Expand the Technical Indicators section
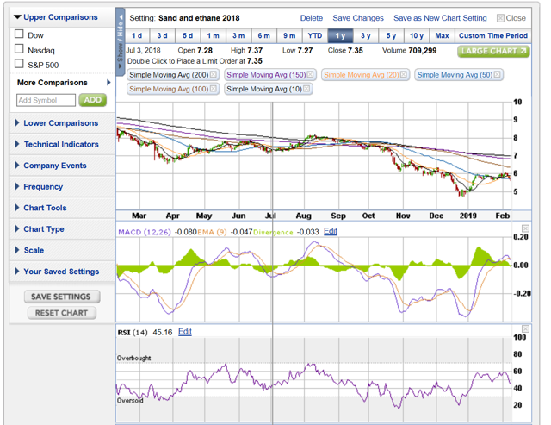Image resolution: width=551 pixels, height=425 pixels. pyautogui.click(x=62, y=144)
